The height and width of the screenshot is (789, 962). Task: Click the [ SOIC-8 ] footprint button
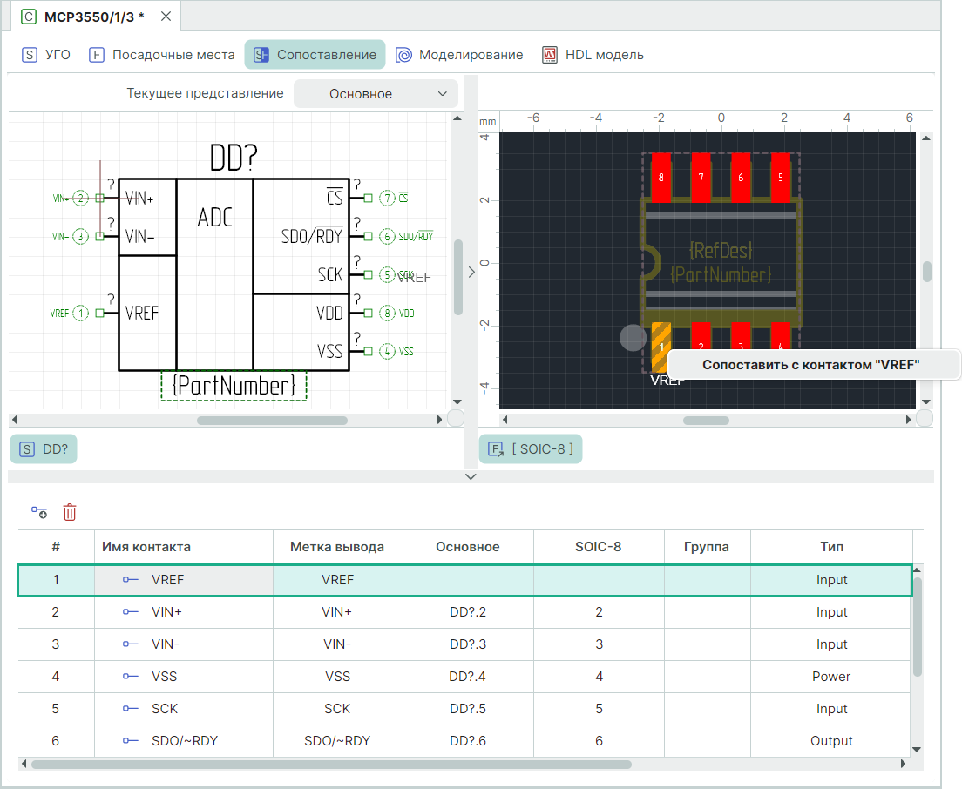tap(531, 449)
